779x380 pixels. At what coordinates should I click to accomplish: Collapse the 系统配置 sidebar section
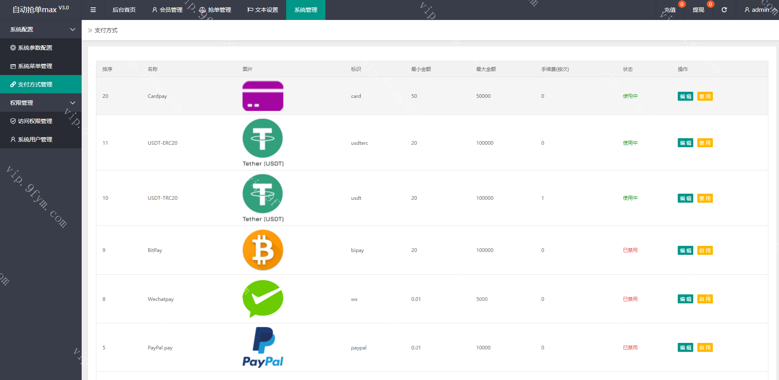click(41, 29)
